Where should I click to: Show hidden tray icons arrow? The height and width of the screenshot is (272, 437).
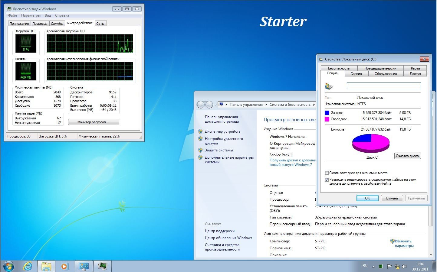[x=373, y=267]
